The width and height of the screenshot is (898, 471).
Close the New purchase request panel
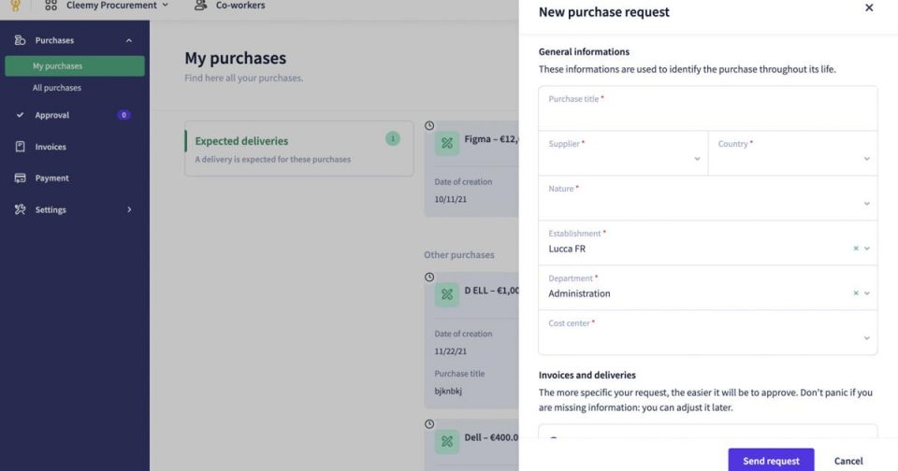[x=869, y=8]
